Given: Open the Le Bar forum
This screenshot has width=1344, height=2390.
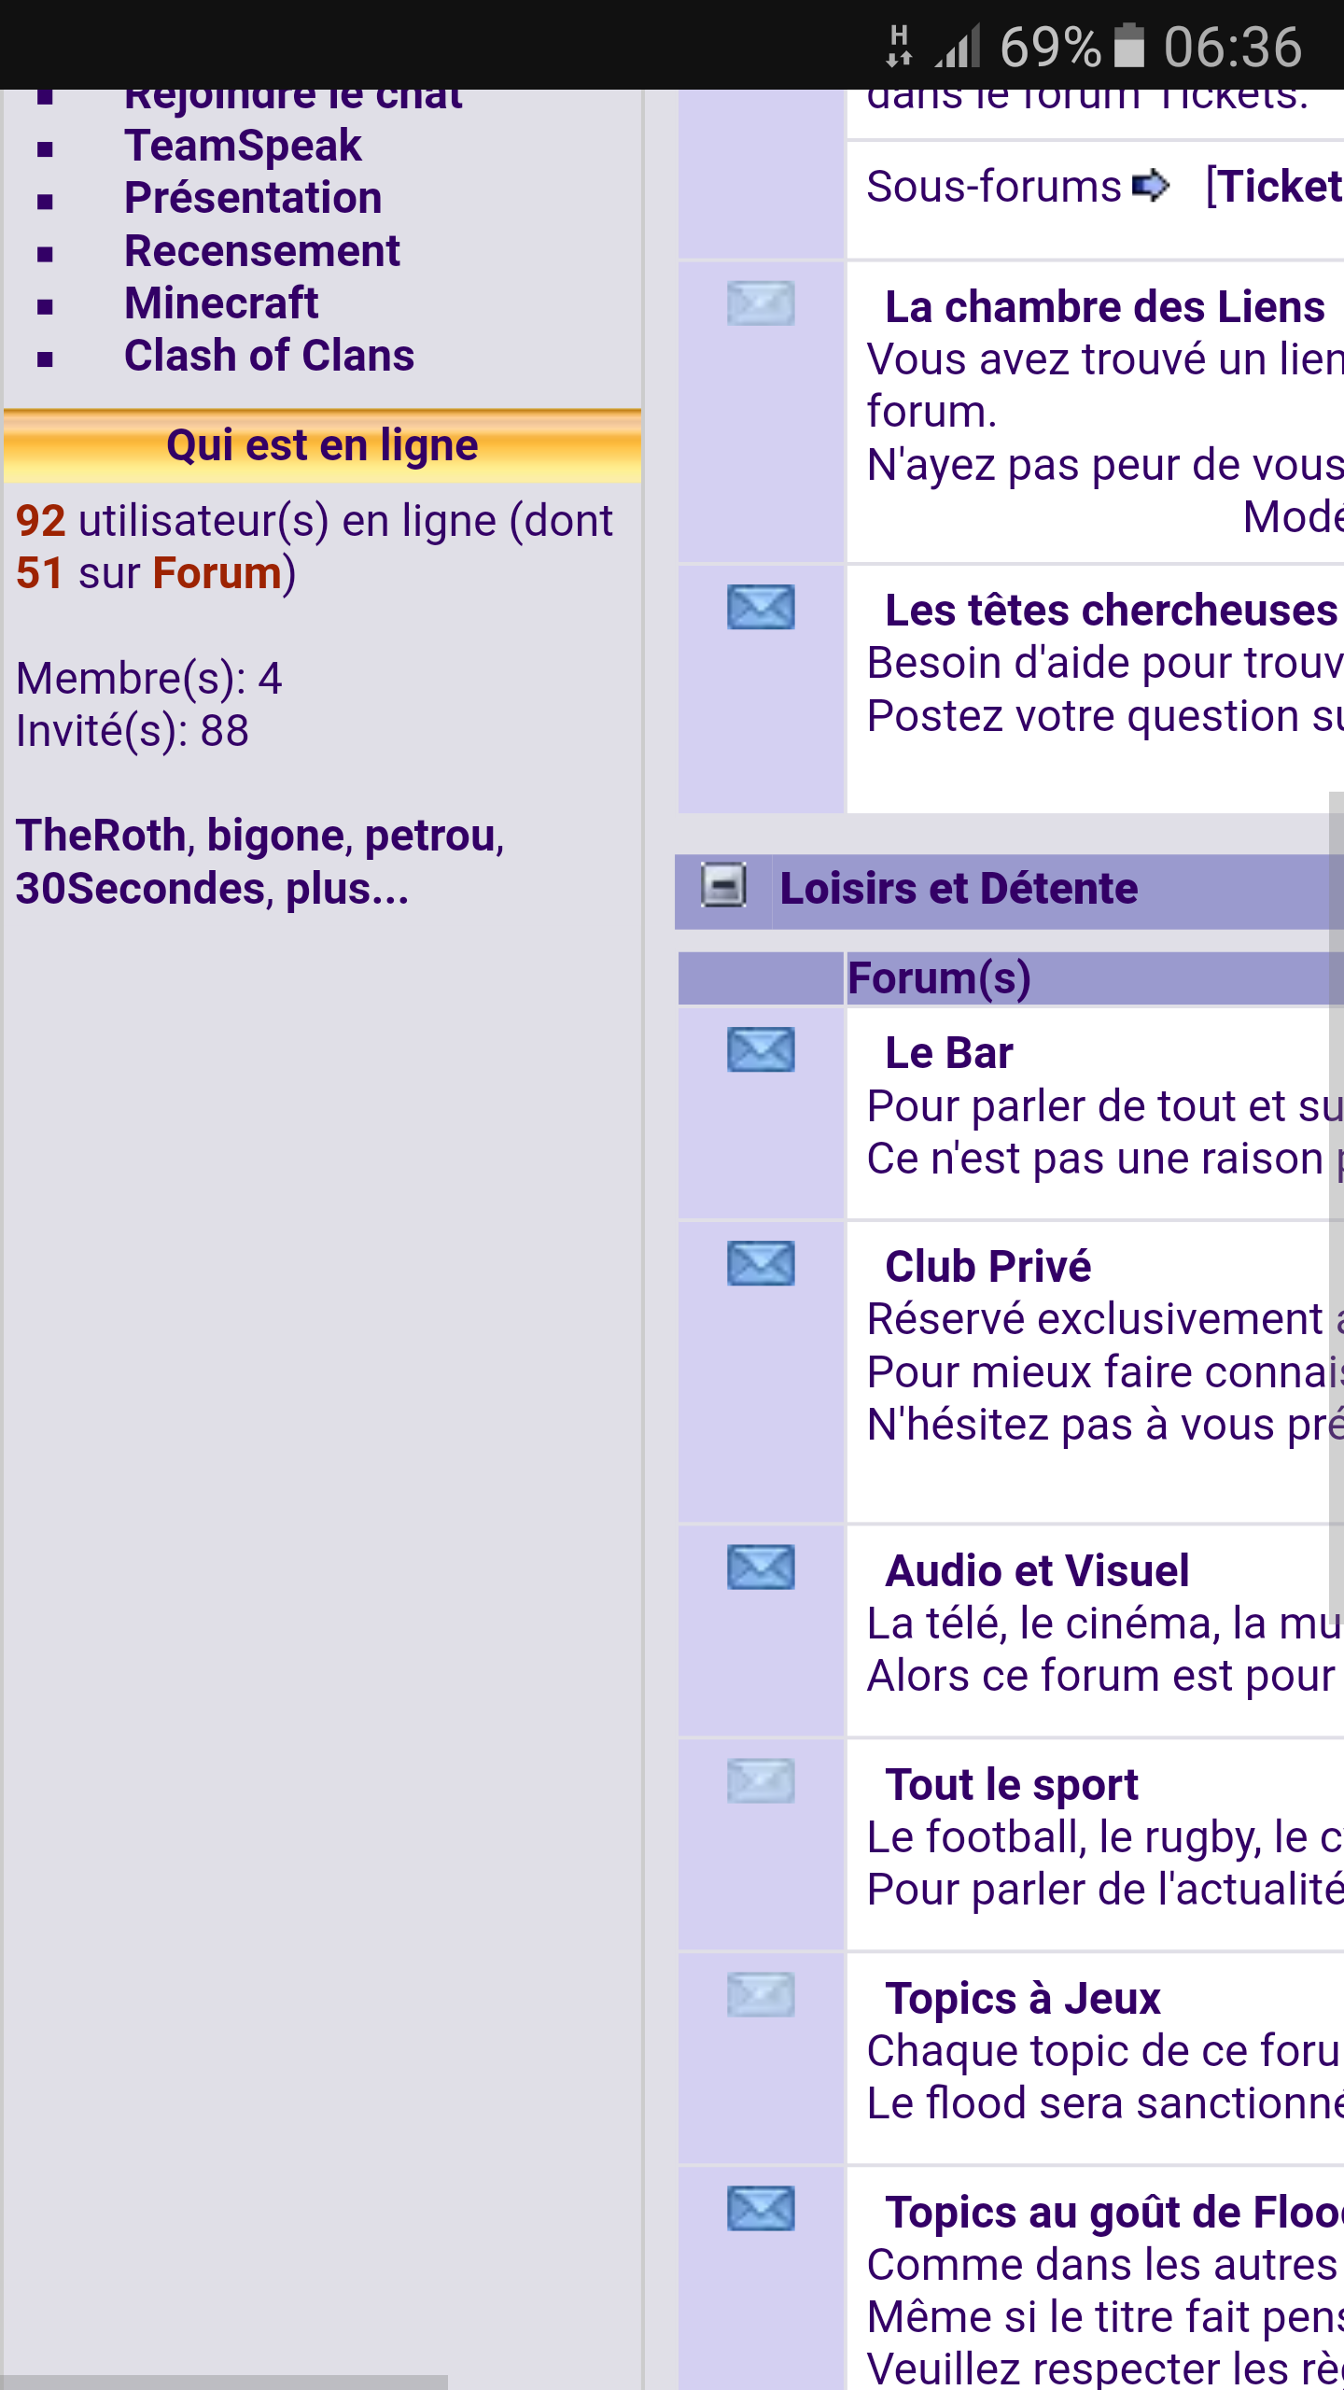Looking at the screenshot, I should 948,1053.
